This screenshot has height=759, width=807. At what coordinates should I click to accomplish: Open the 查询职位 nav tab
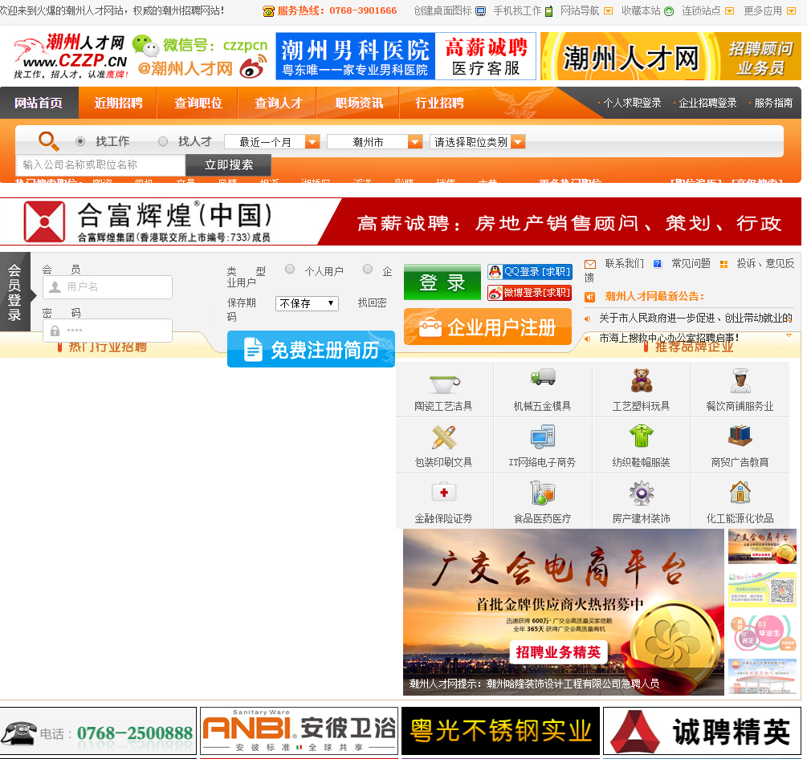pyautogui.click(x=198, y=103)
